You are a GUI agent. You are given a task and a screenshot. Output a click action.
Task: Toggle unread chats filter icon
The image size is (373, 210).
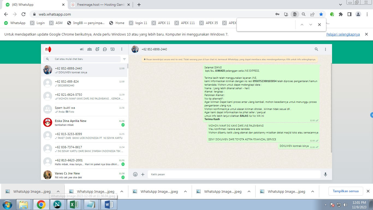124,59
